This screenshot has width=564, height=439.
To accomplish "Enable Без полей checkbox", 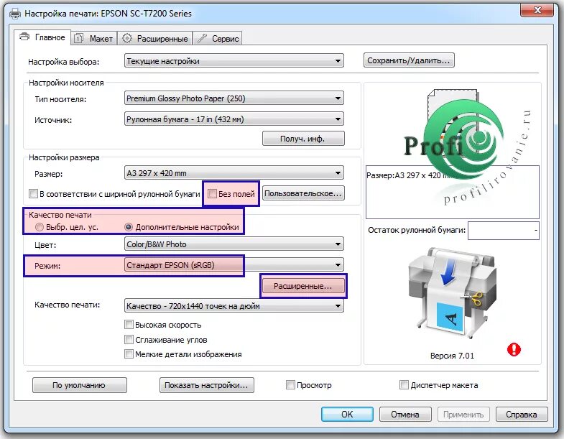I will (212, 193).
